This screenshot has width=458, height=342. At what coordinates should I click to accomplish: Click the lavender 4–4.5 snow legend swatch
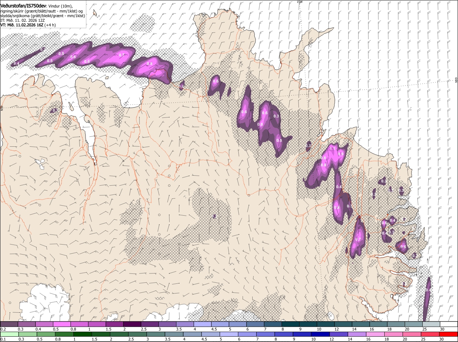(202, 324)
